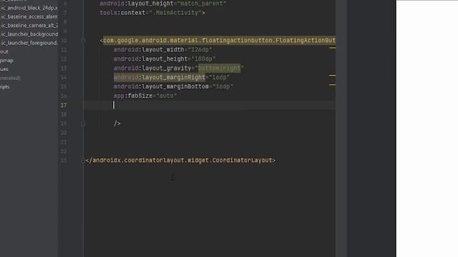Click the android:layout_height attribute on line 12
Screen dimensions: 458x257
point(151,59)
